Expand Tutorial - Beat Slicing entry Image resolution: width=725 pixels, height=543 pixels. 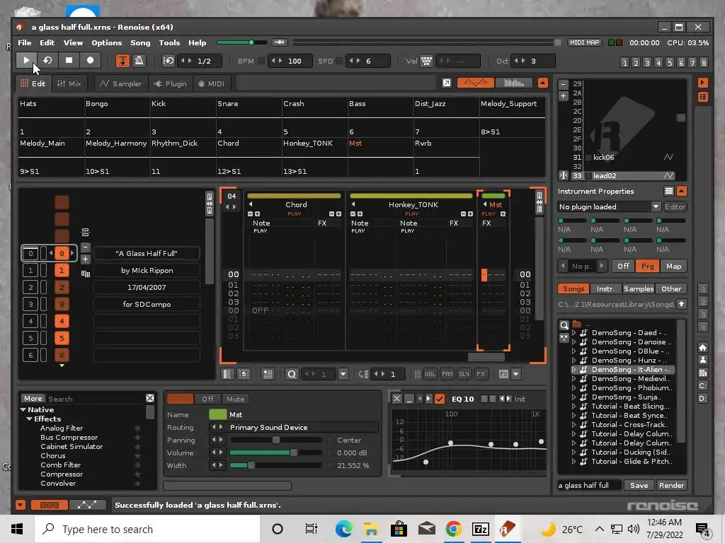click(x=573, y=407)
